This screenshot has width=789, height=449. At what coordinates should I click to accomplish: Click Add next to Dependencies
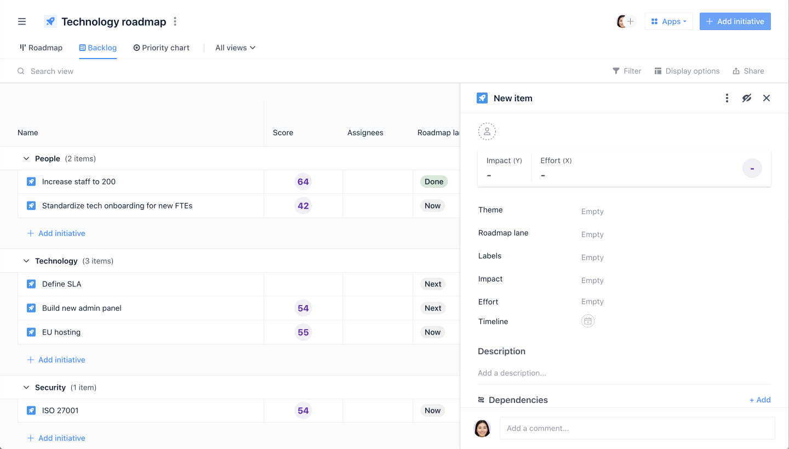click(760, 400)
